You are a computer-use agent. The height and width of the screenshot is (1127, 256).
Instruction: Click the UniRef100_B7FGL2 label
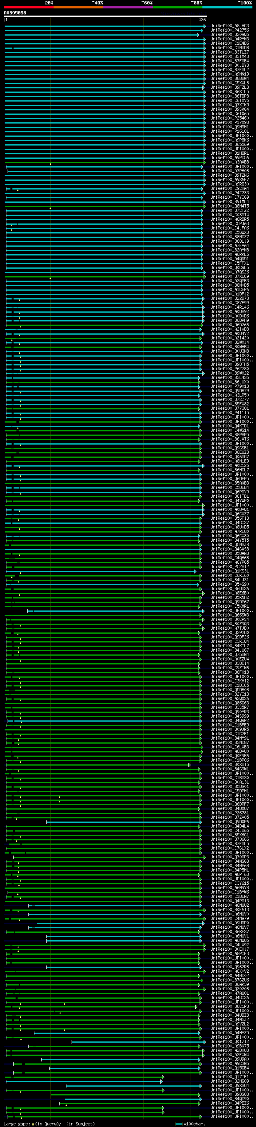point(230,70)
